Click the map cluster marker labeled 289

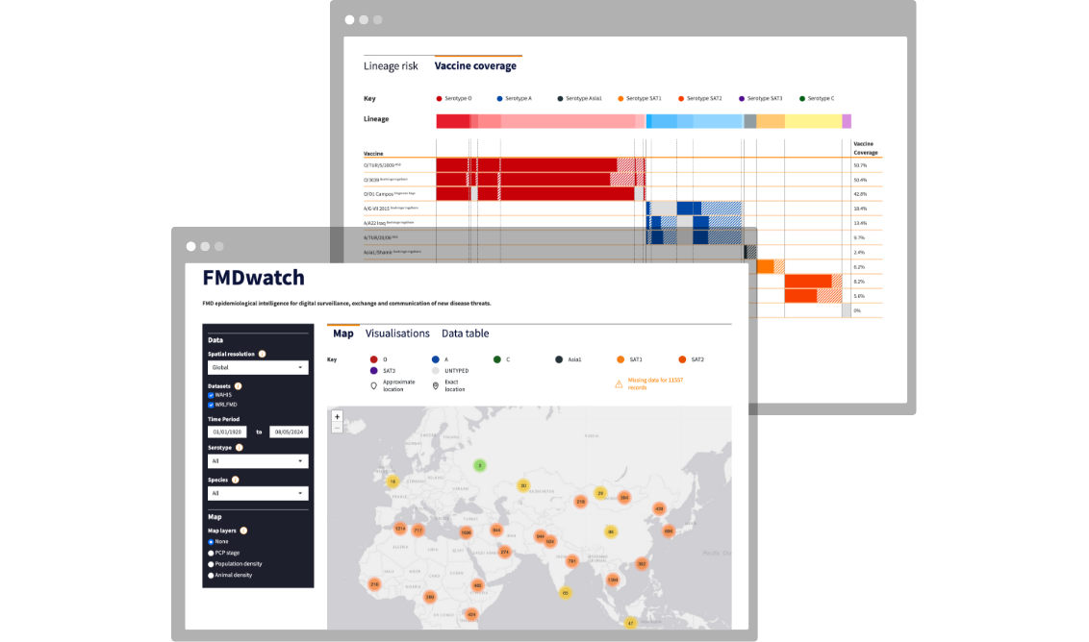click(x=430, y=597)
